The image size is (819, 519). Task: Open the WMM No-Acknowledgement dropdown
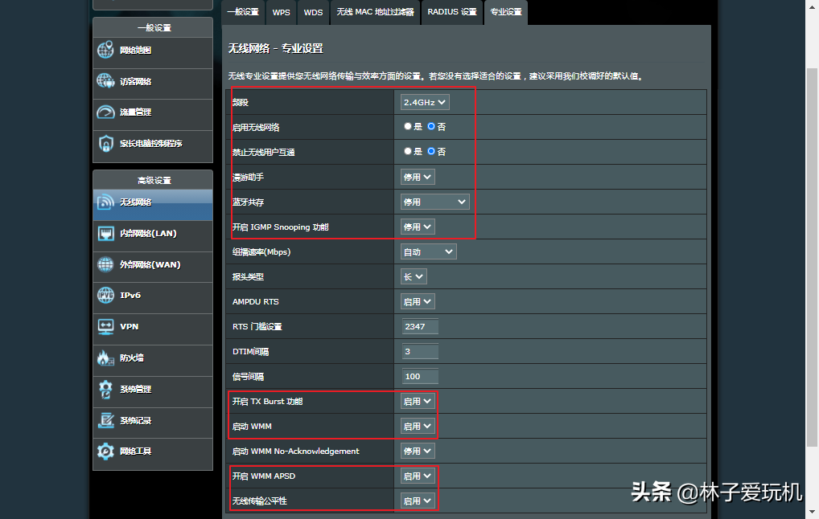418,452
